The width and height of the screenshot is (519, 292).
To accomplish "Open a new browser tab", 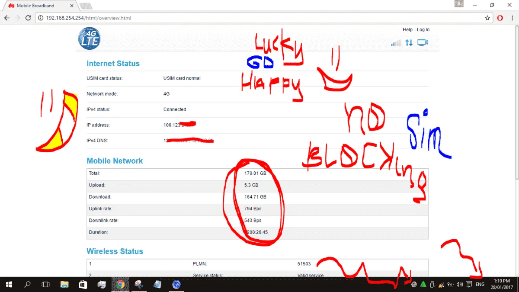I will (86, 6).
